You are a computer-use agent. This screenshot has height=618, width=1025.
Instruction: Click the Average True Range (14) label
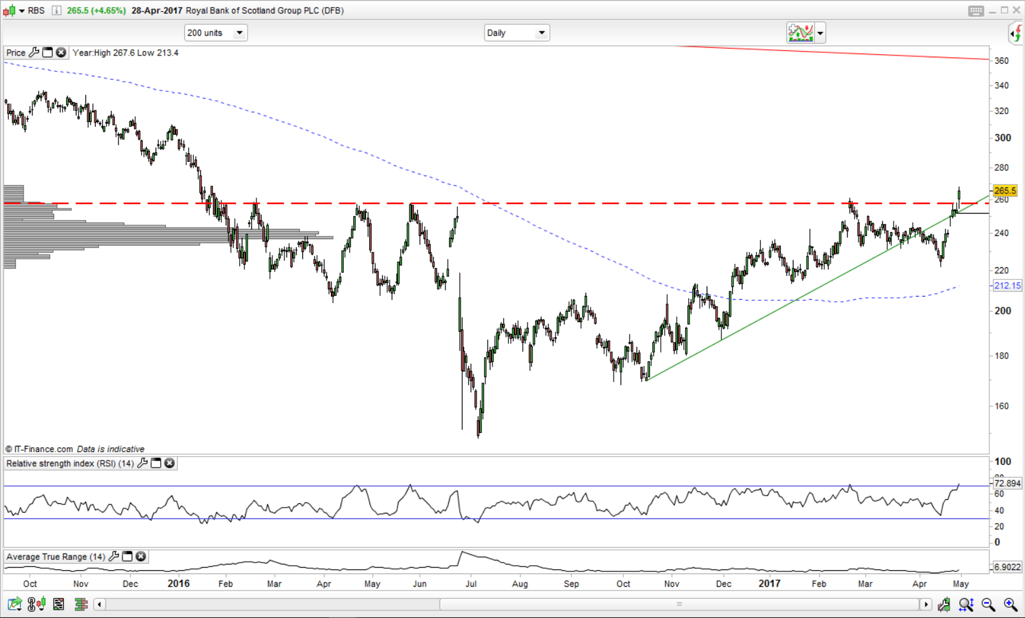55,556
